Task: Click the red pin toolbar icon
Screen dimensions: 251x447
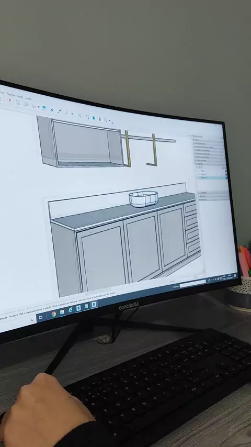Action: [x=9, y=101]
